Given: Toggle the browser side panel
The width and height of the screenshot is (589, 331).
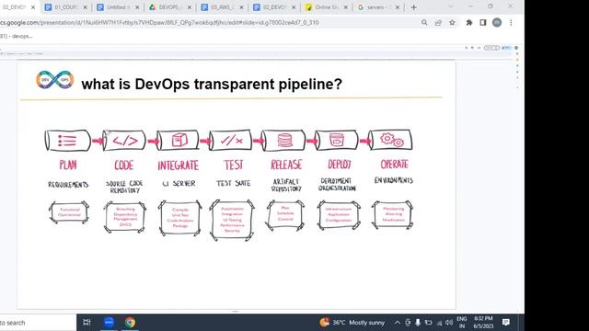Looking at the screenshot, I should [483, 22].
